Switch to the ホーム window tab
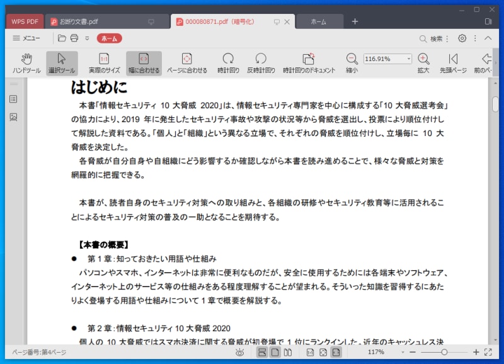This screenshot has height=364, width=504. 319,21
